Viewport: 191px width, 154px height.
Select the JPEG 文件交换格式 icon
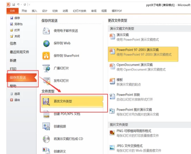[x=112, y=147]
